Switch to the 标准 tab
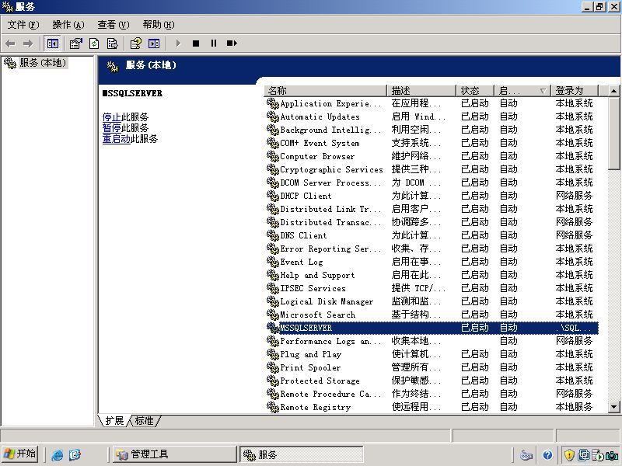Screen dimensions: 622x466 144,420
